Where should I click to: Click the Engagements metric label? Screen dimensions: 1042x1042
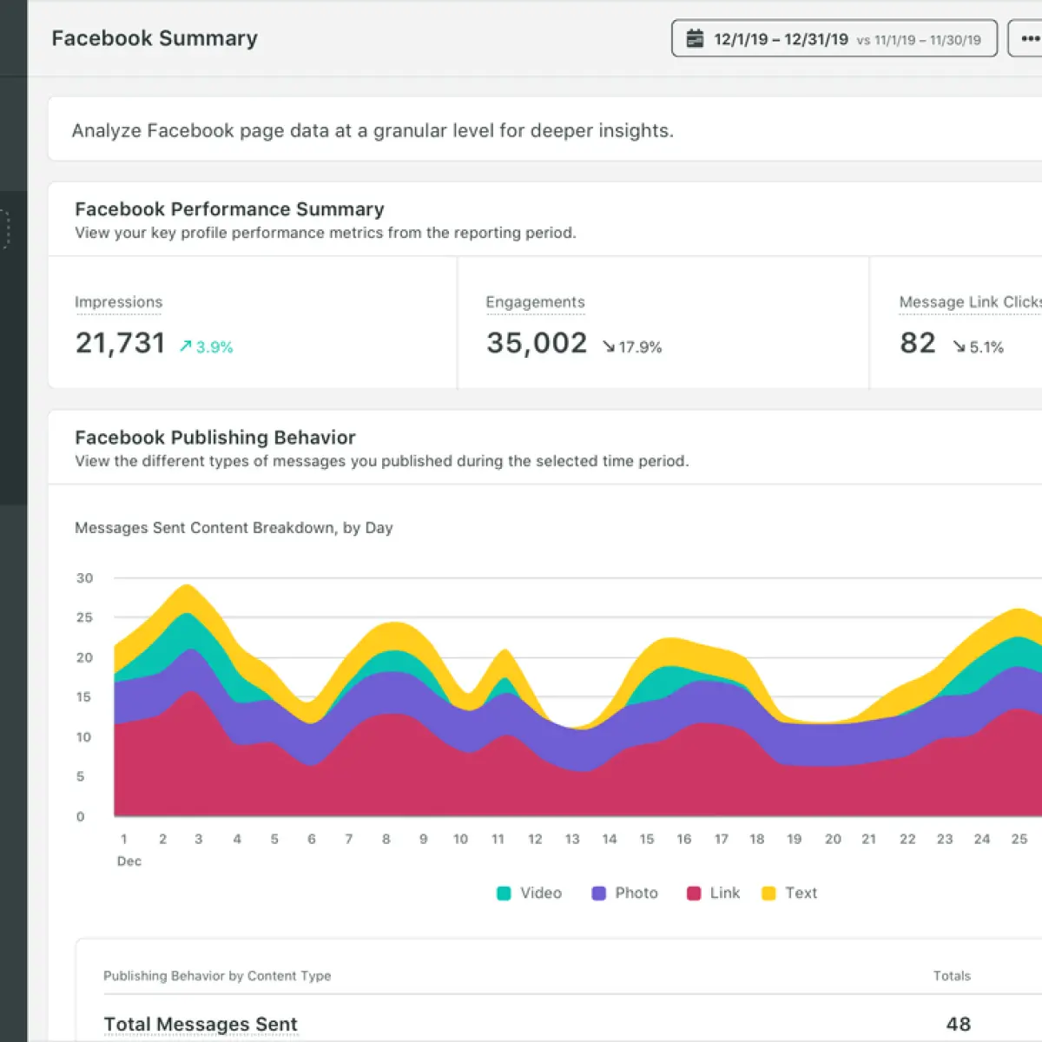pyautogui.click(x=535, y=302)
